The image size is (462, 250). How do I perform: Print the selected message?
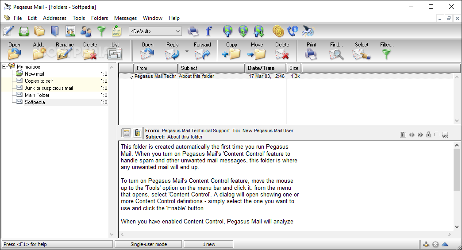[x=311, y=50]
